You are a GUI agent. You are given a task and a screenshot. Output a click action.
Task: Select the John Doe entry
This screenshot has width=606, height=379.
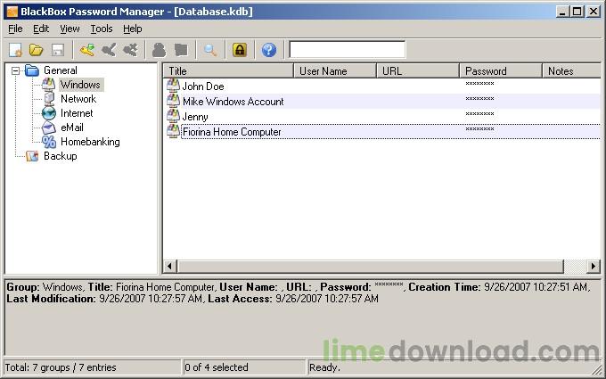203,87
